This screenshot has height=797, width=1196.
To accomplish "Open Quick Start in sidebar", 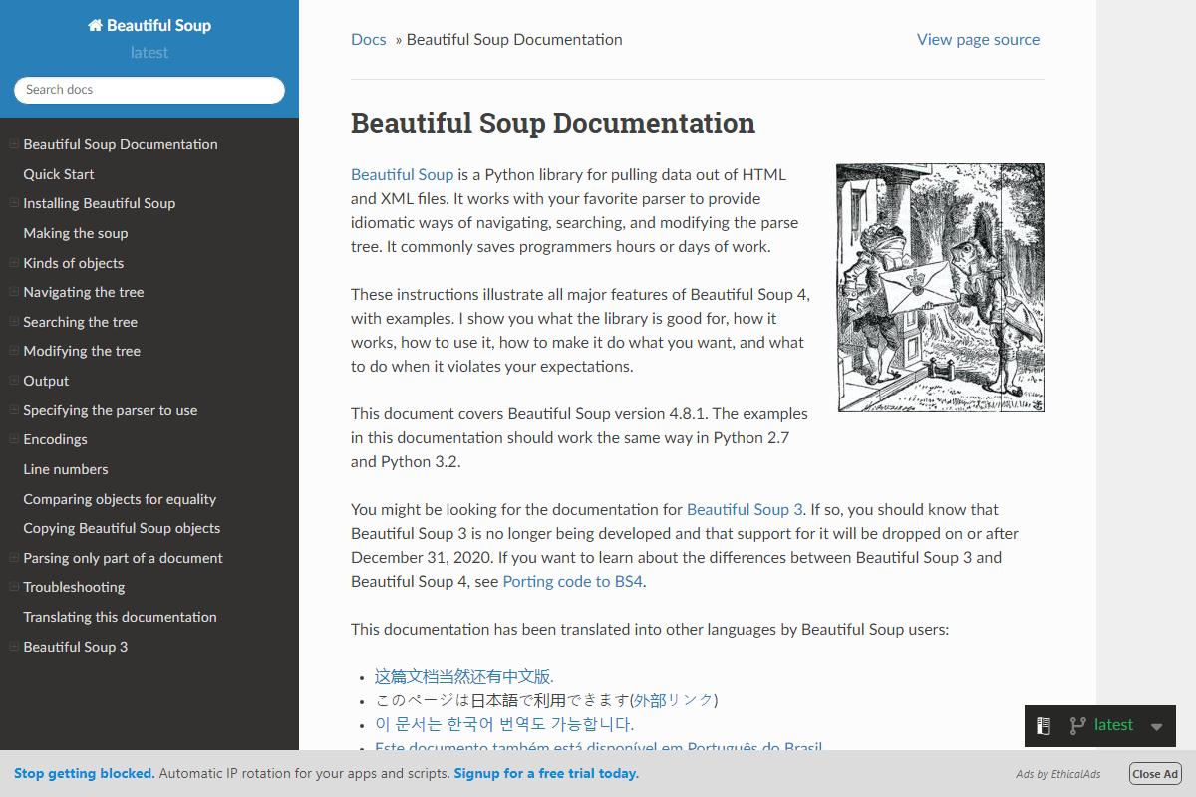I will click(x=59, y=174).
